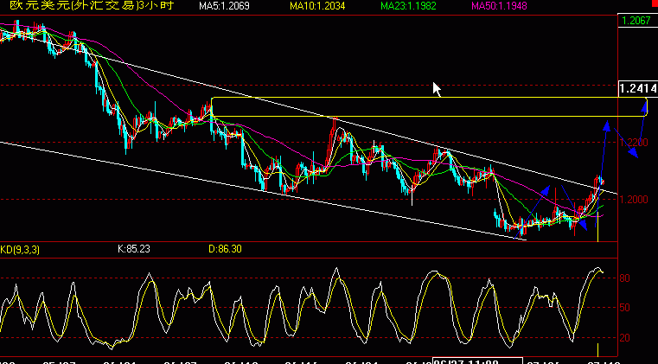Click the 20 level on KD axis
The height and width of the screenshot is (364, 658).
pos(625,338)
